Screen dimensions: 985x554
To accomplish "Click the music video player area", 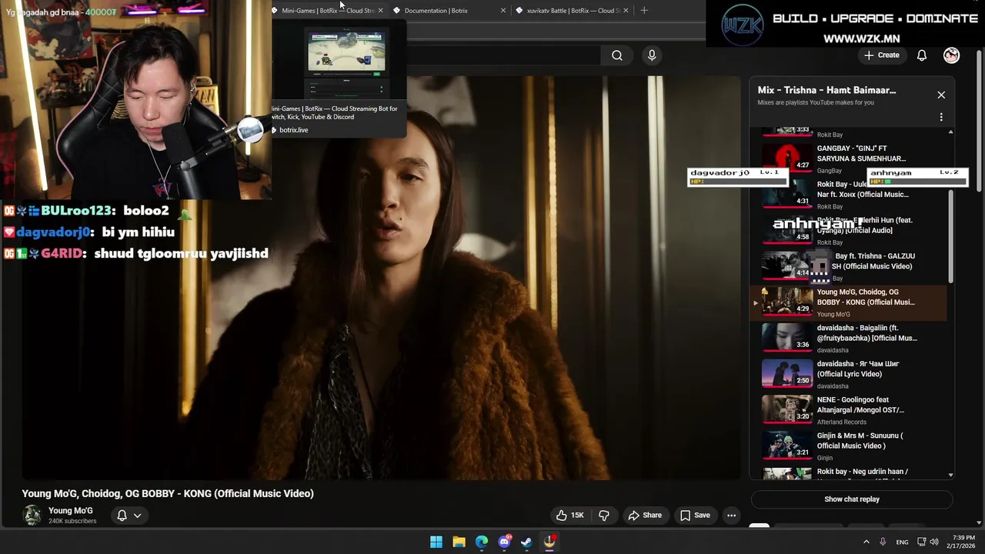I will [x=382, y=278].
